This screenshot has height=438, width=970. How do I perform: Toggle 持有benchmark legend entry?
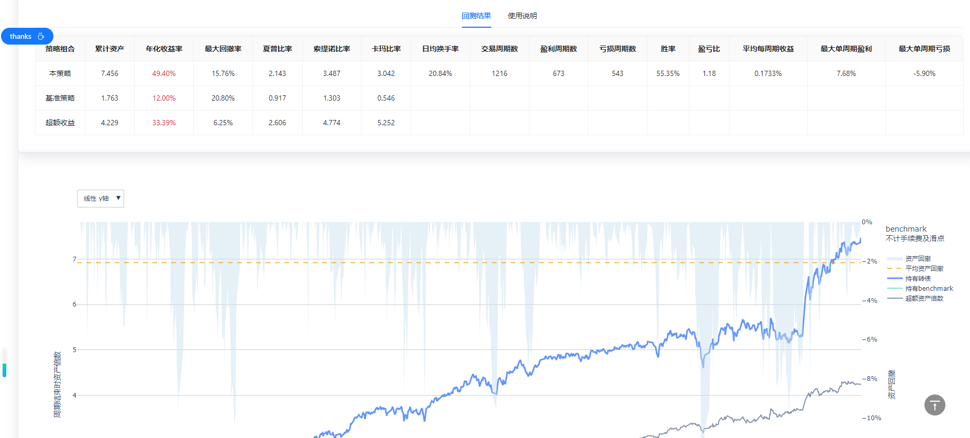coord(929,289)
